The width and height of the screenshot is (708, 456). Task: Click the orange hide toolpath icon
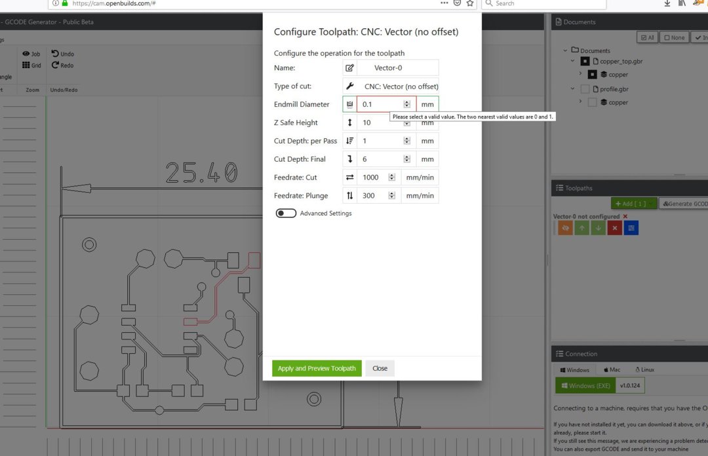[x=566, y=228]
